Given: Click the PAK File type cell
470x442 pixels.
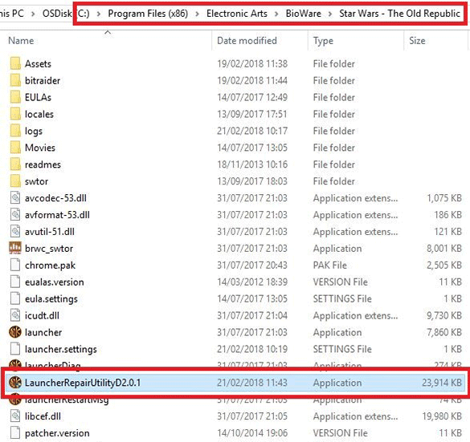Looking at the screenshot, I should point(330,266).
